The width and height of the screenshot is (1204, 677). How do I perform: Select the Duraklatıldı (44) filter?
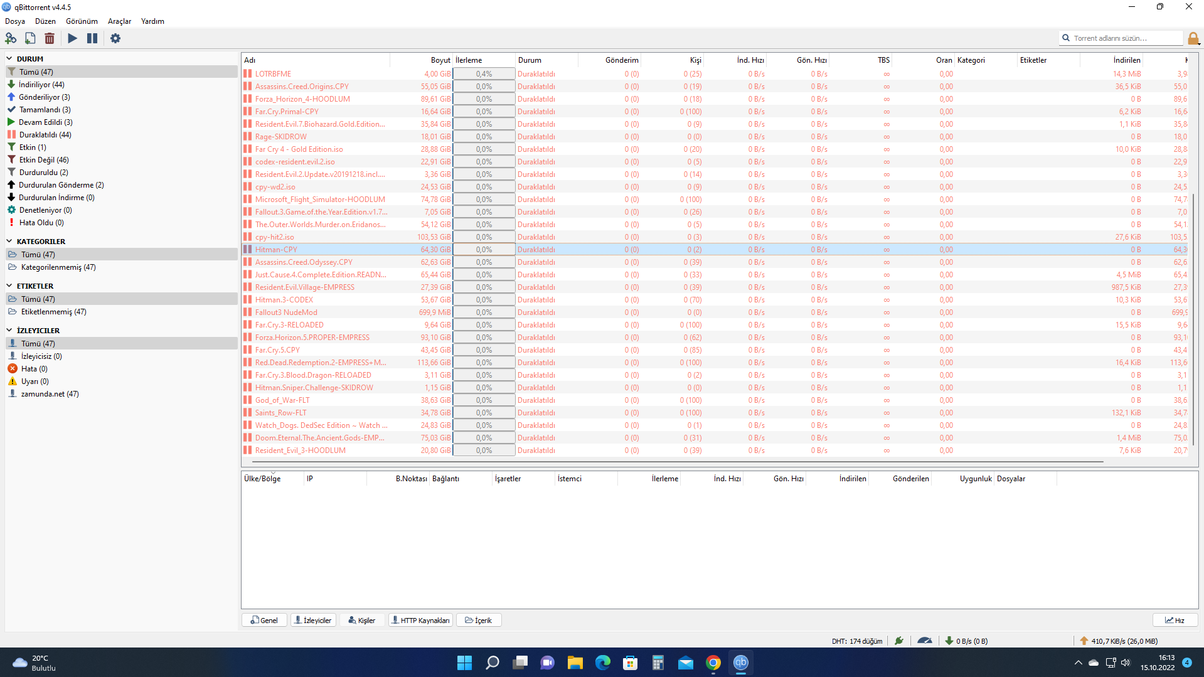click(122, 135)
